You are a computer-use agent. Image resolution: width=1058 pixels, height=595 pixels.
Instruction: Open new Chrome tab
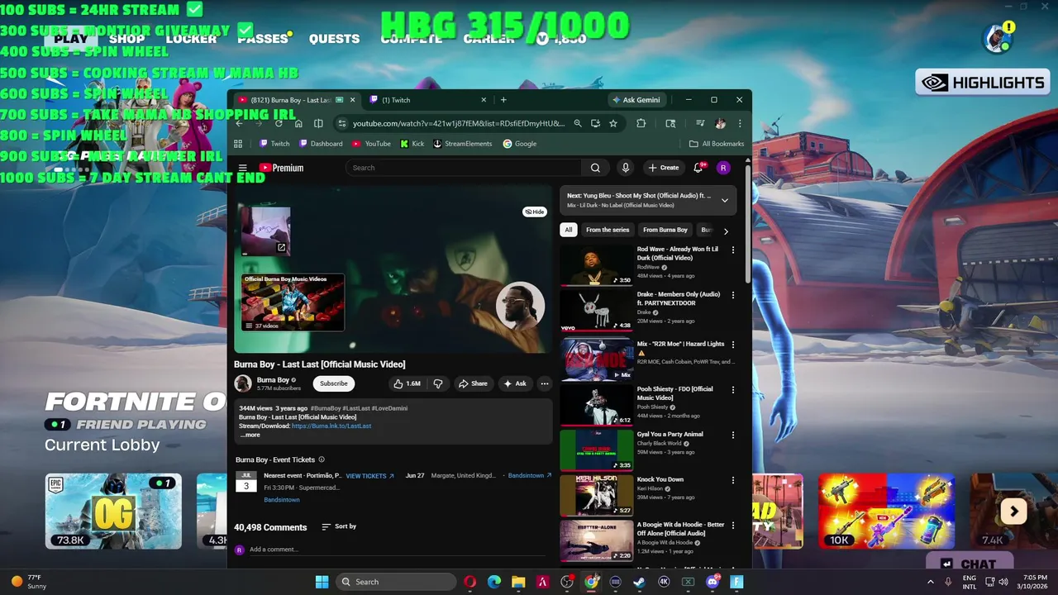coord(503,100)
